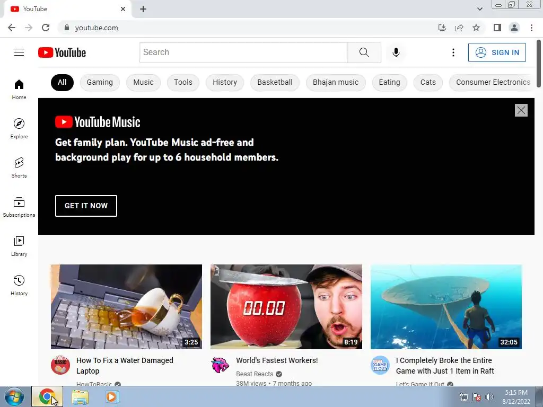This screenshot has height=407, width=543.
Task: Click the install app icon in address bar
Action: point(442,28)
